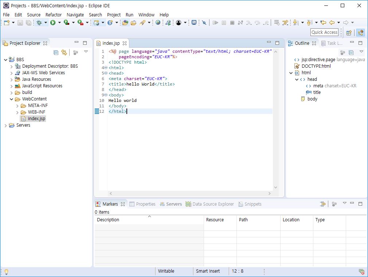Click the Debug bug icon

tap(39, 23)
